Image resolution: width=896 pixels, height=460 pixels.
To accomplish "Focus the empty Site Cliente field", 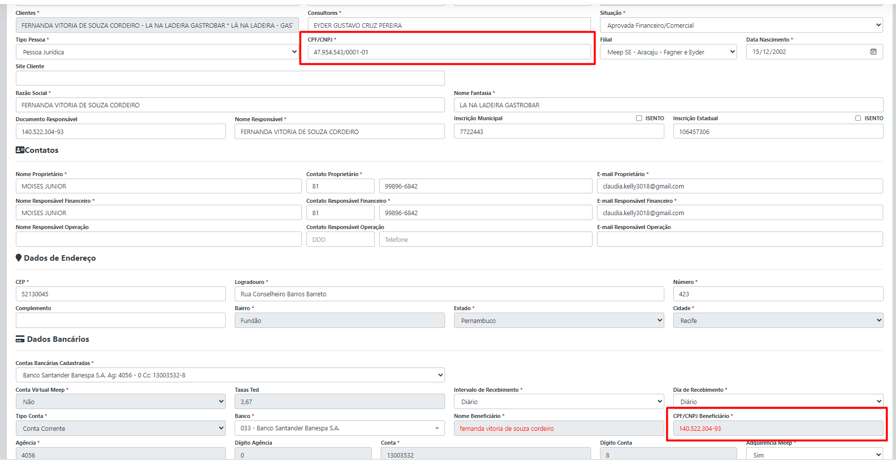I will pyautogui.click(x=230, y=78).
